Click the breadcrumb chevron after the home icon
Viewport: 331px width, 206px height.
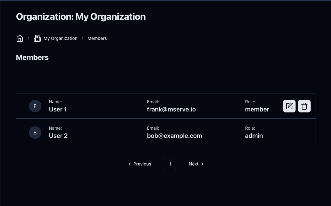point(29,38)
